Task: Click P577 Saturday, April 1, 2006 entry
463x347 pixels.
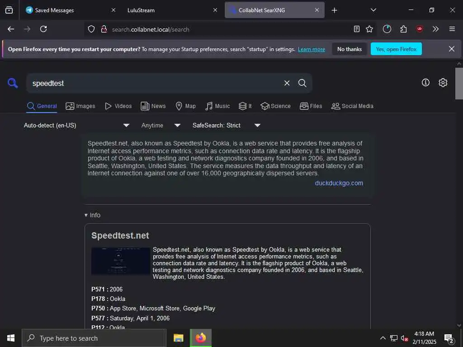Action: (x=131, y=319)
